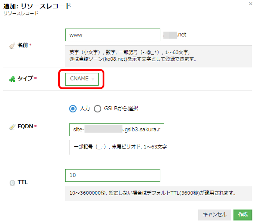Click the green 作成 button
This screenshot has width=255, height=224.
(243, 215)
